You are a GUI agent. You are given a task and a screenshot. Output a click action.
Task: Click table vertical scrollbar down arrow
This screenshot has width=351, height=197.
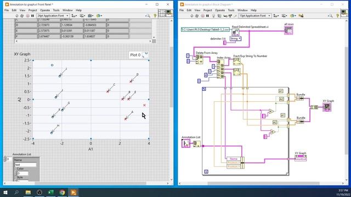point(154,37)
